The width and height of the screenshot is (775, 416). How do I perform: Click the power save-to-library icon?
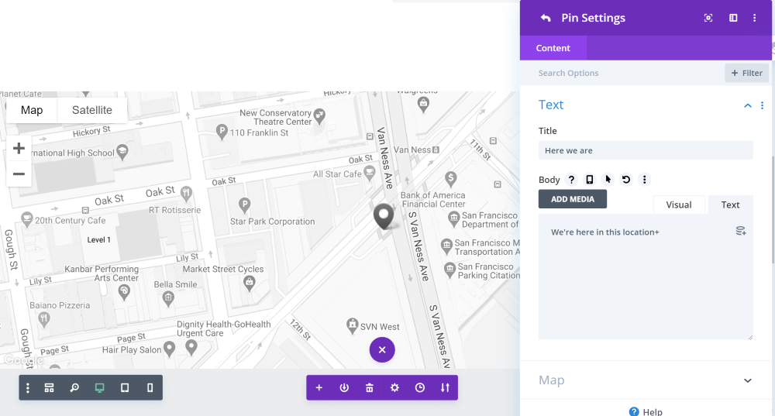click(x=344, y=388)
